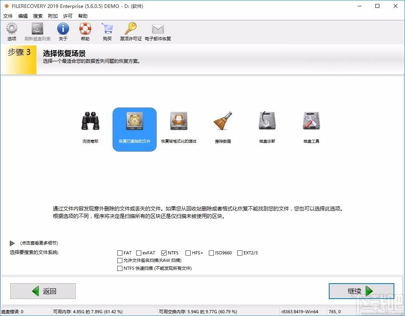The width and height of the screenshot is (405, 316).
Task: Click the 选择要搜索的文件系统 label
Action: [34, 252]
